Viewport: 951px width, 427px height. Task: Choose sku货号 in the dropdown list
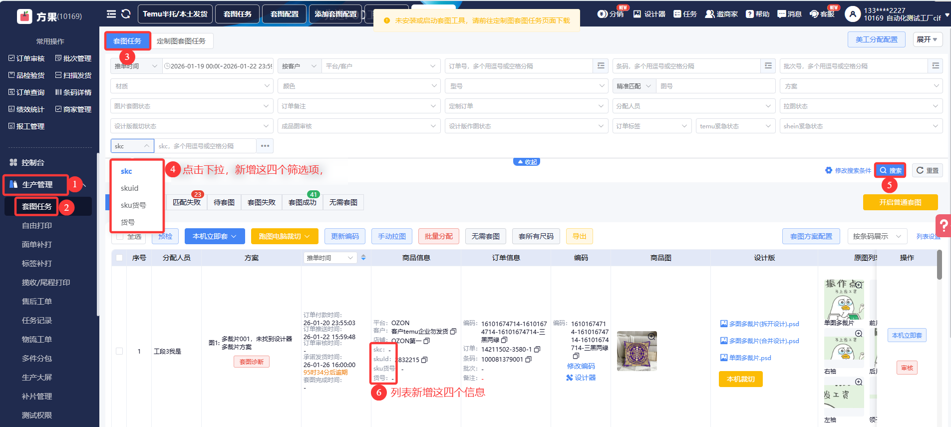click(133, 205)
